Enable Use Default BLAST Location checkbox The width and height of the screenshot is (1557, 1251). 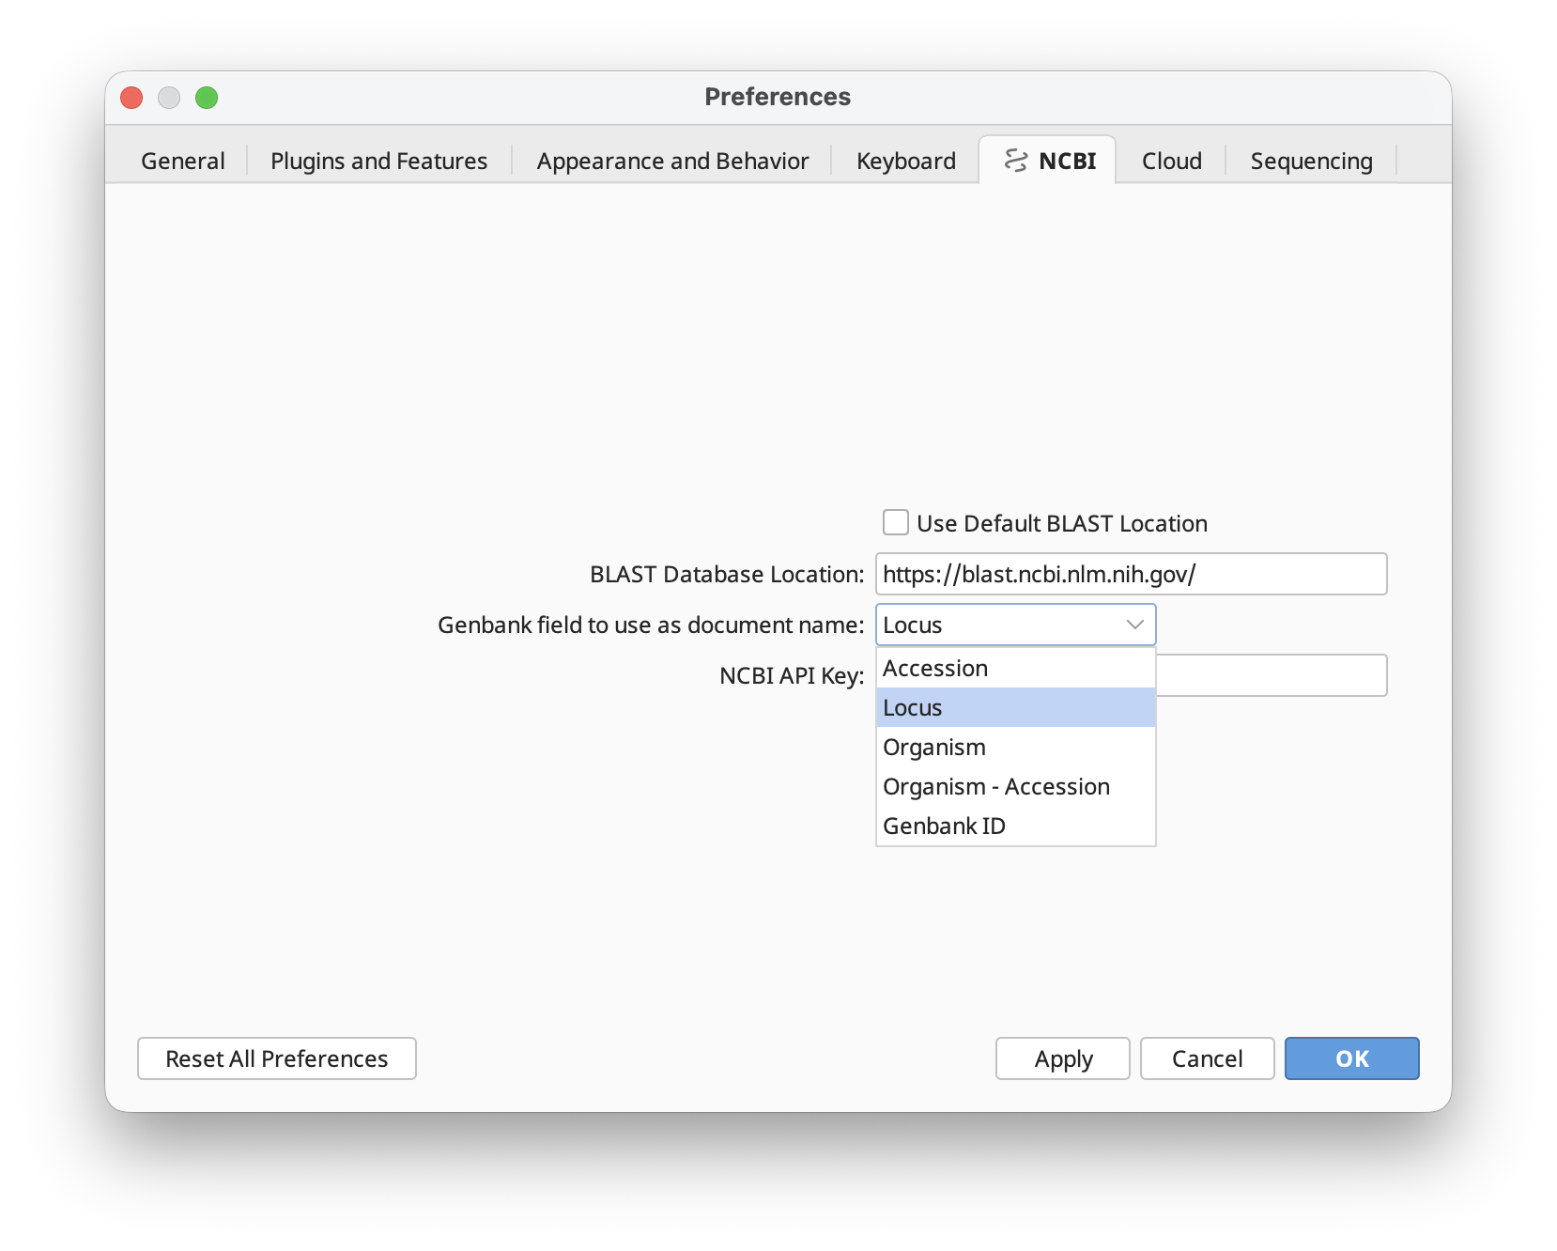[896, 522]
